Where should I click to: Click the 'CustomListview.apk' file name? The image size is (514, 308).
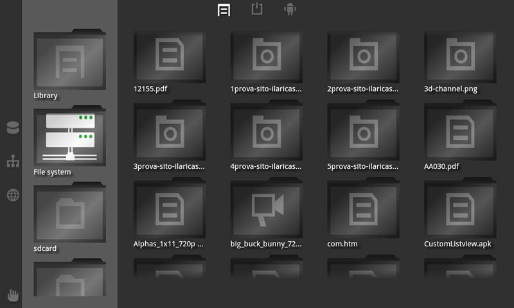[x=457, y=244]
